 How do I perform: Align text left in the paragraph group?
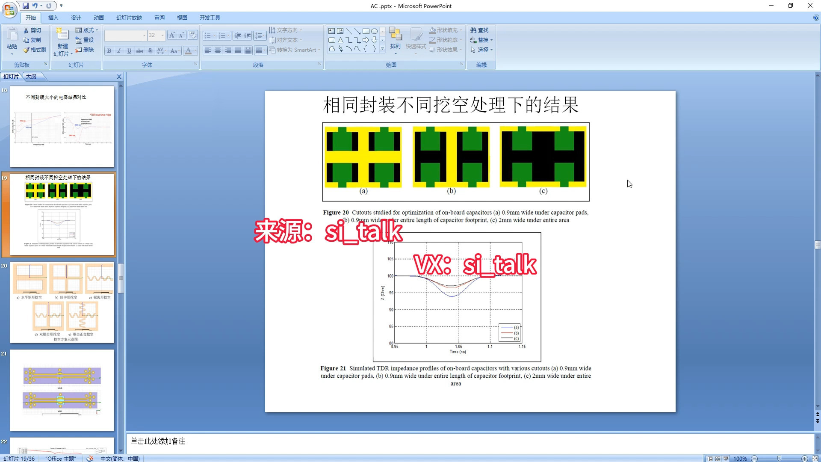[207, 50]
